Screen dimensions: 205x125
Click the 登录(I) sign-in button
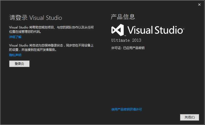tap(19, 64)
